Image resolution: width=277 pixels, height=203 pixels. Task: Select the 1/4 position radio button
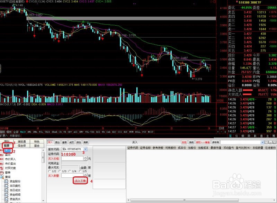click(x=70, y=171)
